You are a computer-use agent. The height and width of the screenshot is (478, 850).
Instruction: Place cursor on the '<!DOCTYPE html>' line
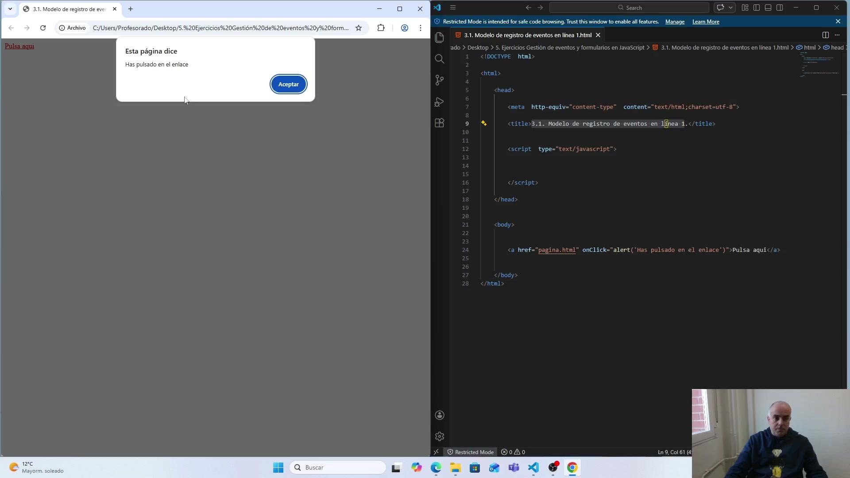click(507, 57)
